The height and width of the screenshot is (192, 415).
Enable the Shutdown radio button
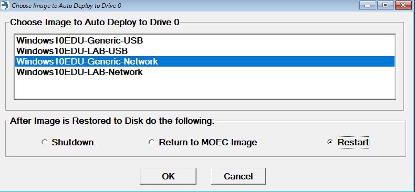pyautogui.click(x=45, y=142)
